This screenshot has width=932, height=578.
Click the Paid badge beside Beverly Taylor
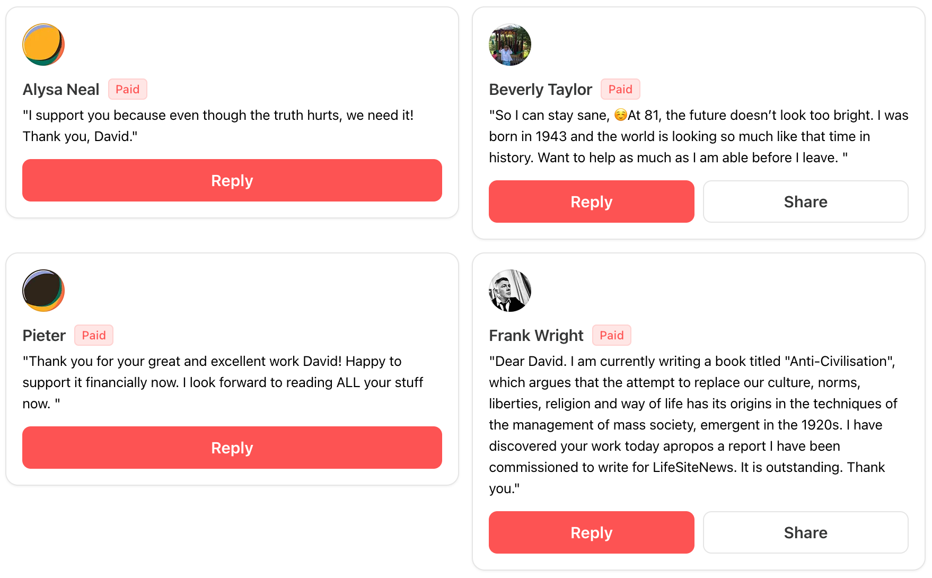[x=620, y=89]
